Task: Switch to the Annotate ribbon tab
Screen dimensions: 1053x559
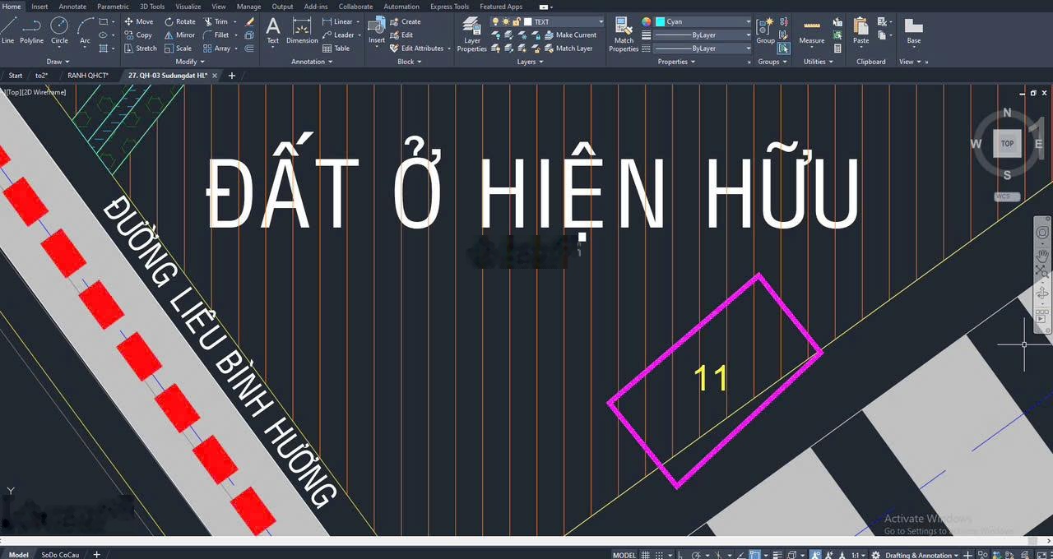Action: click(72, 7)
